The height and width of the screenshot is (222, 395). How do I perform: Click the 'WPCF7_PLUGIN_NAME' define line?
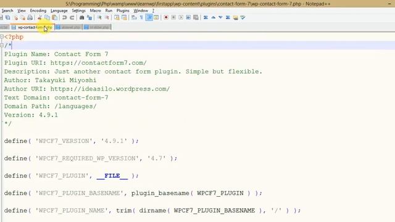click(x=152, y=210)
